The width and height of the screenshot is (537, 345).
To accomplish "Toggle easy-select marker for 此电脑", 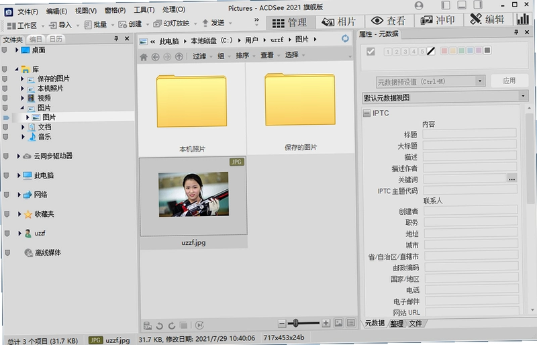I will [x=6, y=175].
